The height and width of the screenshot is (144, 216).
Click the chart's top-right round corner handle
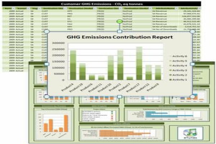point(193,32)
